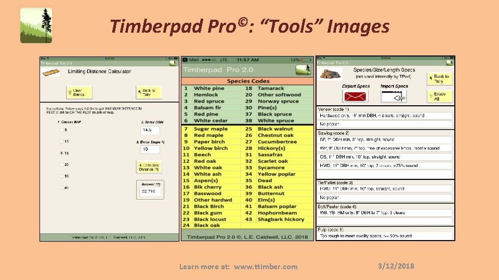The width and height of the screenshot is (499, 280).
Task: Tap species code 24 Black oak
Action: (211, 226)
